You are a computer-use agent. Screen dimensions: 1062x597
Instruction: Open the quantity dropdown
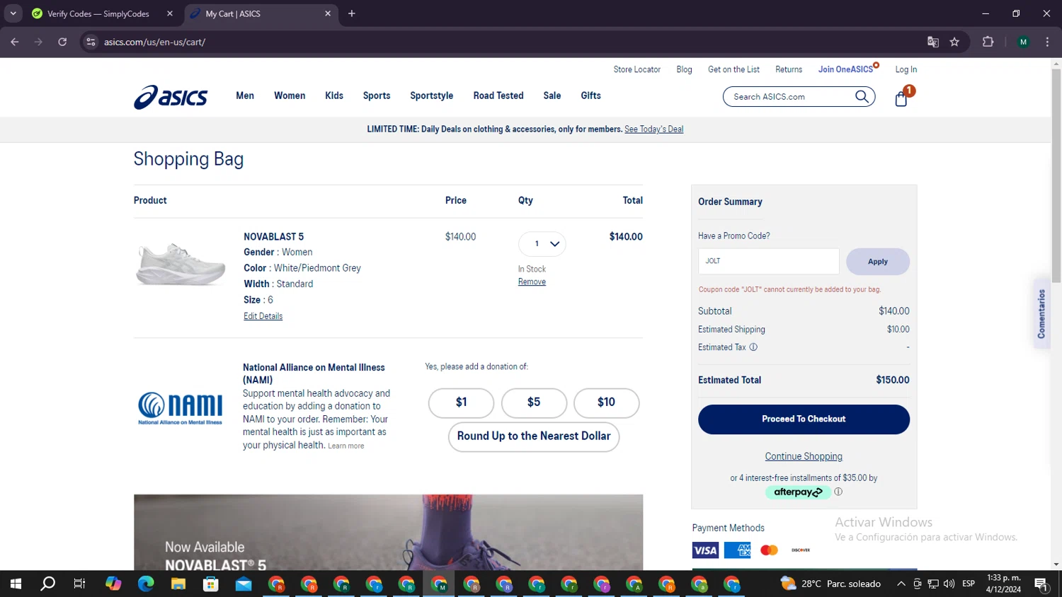click(542, 244)
